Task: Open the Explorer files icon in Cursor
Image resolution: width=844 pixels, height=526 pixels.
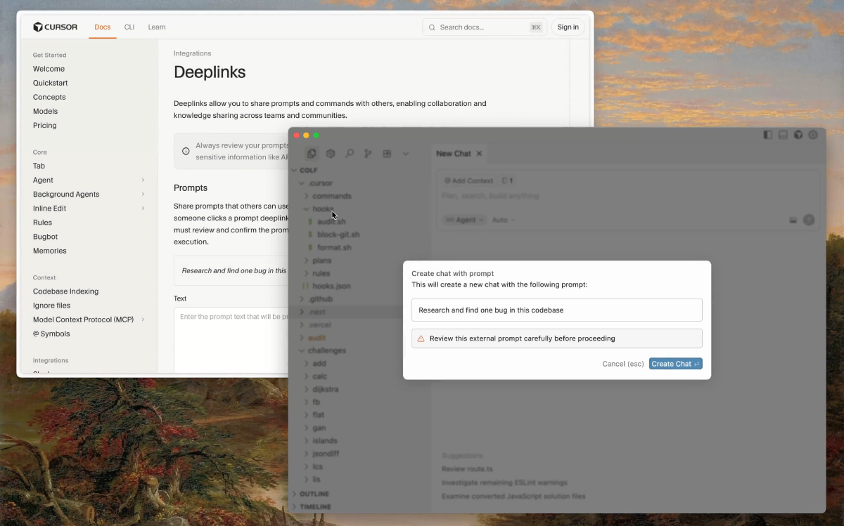Action: pos(312,154)
